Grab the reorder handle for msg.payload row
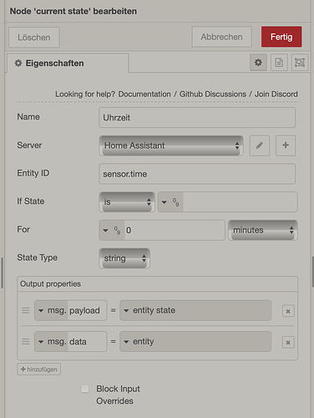The width and height of the screenshot is (314, 418). 26,310
